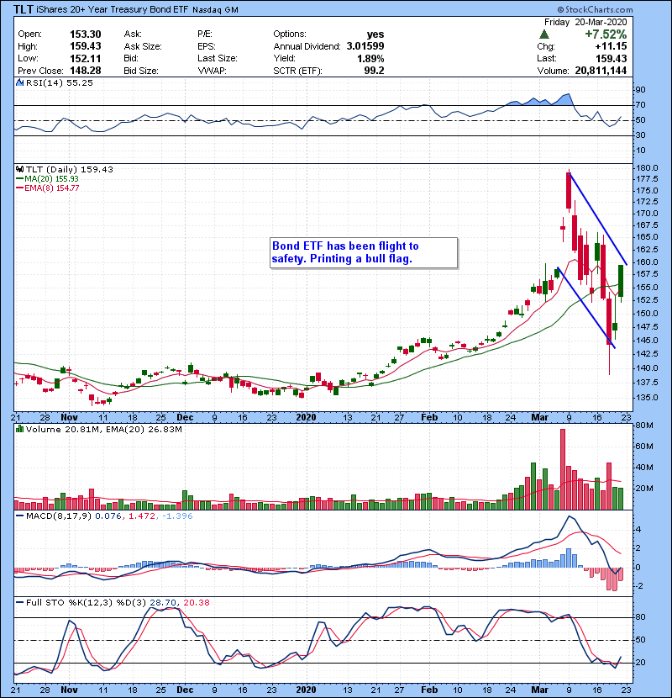The width and height of the screenshot is (672, 698).
Task: Click the Nov label on price chart axis
Action: point(69,418)
